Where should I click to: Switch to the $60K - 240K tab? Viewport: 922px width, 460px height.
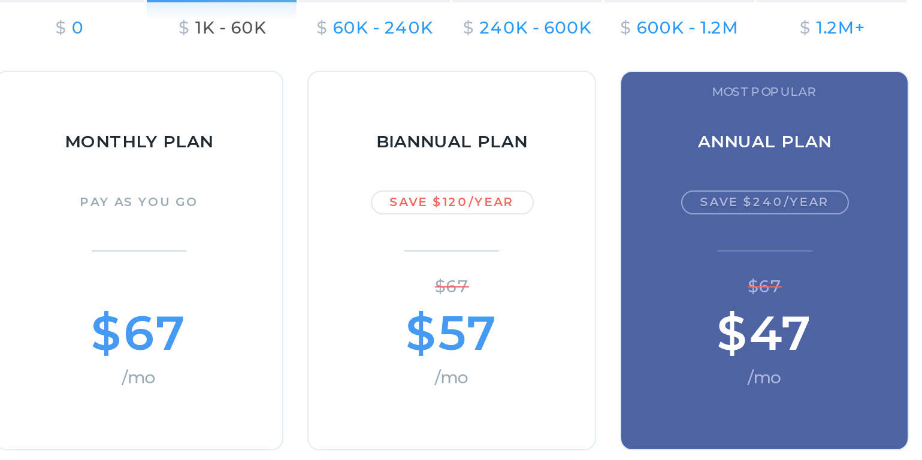pyautogui.click(x=374, y=28)
